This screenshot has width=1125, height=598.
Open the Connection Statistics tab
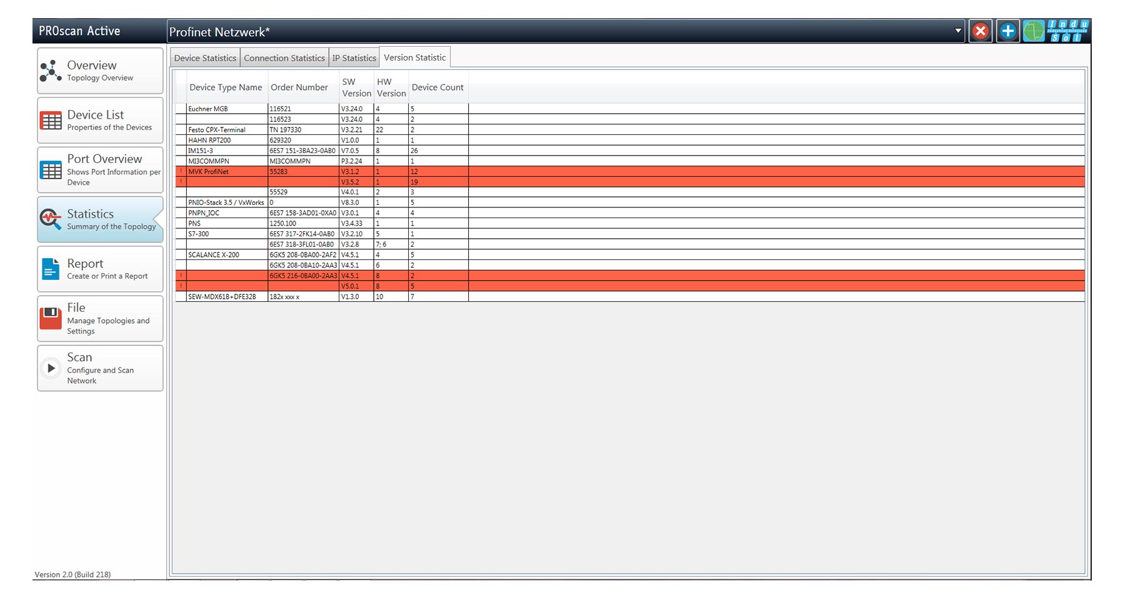[x=284, y=58]
